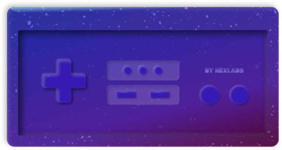Click the BY HEXLABS label
This screenshot has height=150, width=282.
point(224,71)
